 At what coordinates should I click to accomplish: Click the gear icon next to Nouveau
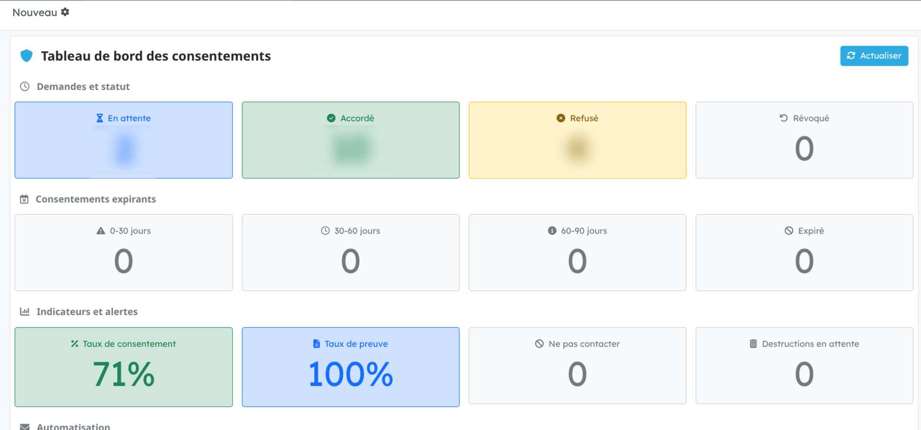[x=65, y=12]
